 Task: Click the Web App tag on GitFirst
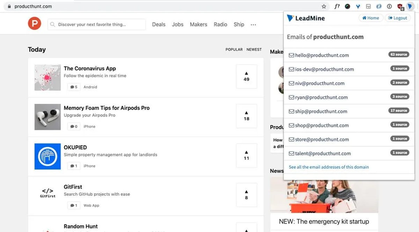point(91,206)
